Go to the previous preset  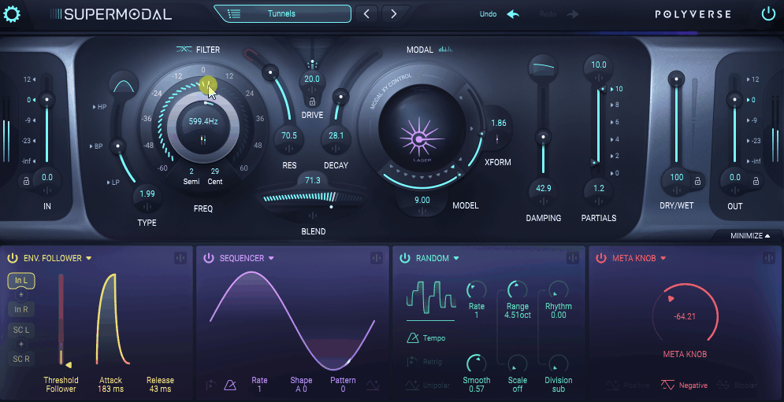coord(366,14)
